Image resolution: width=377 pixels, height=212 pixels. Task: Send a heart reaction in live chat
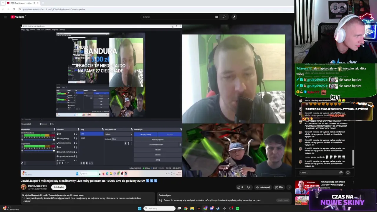[348, 173]
